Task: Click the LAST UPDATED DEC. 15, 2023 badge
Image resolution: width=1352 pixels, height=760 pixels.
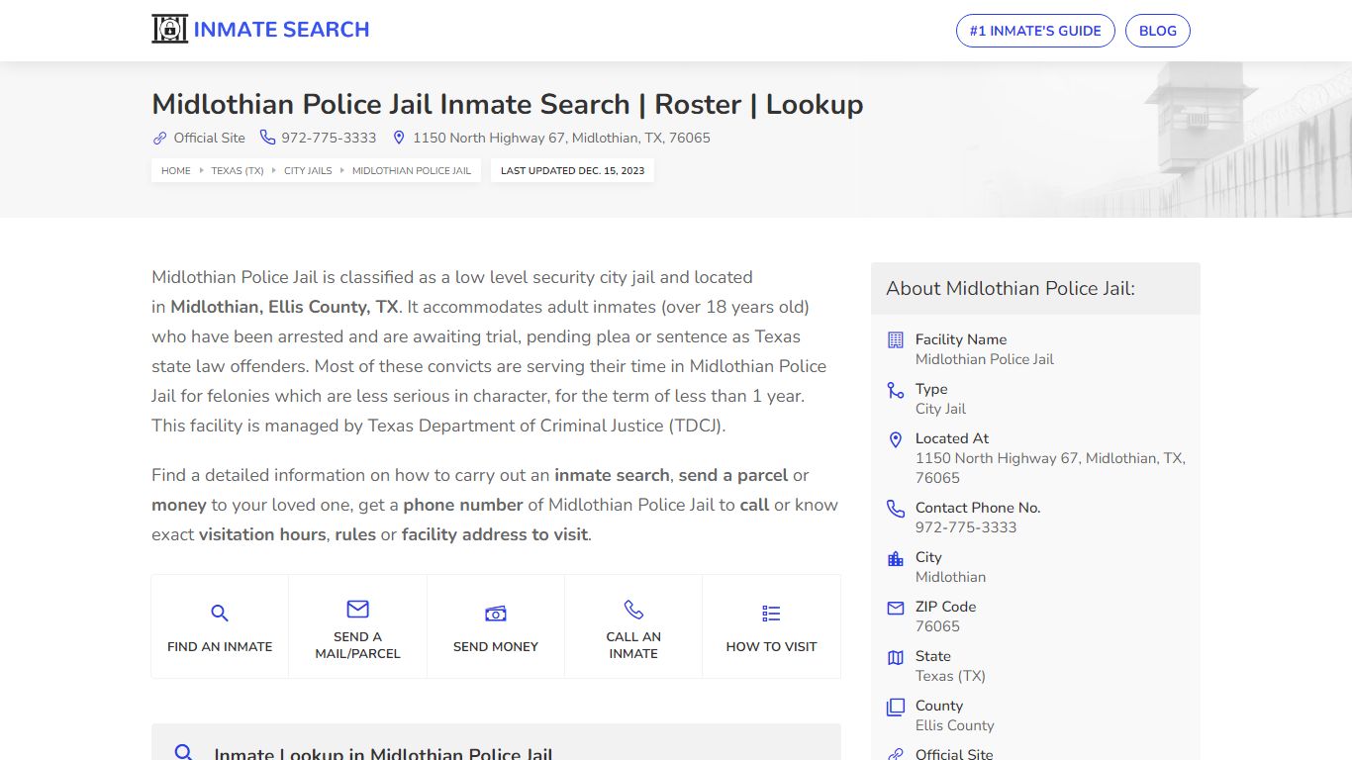Action: [572, 170]
